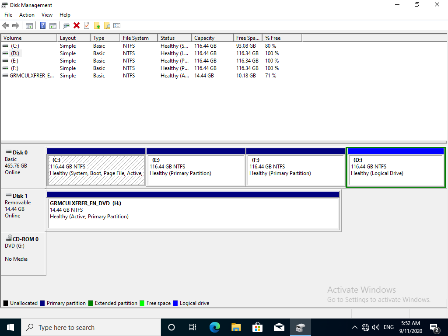Click the 14.44 GB capacity cell
Viewport: 448px width, 336px height.
click(x=204, y=75)
